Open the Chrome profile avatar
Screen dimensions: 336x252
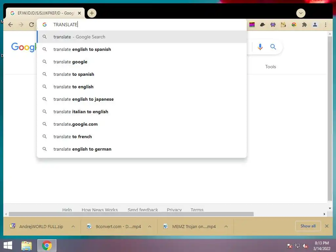click(x=315, y=25)
